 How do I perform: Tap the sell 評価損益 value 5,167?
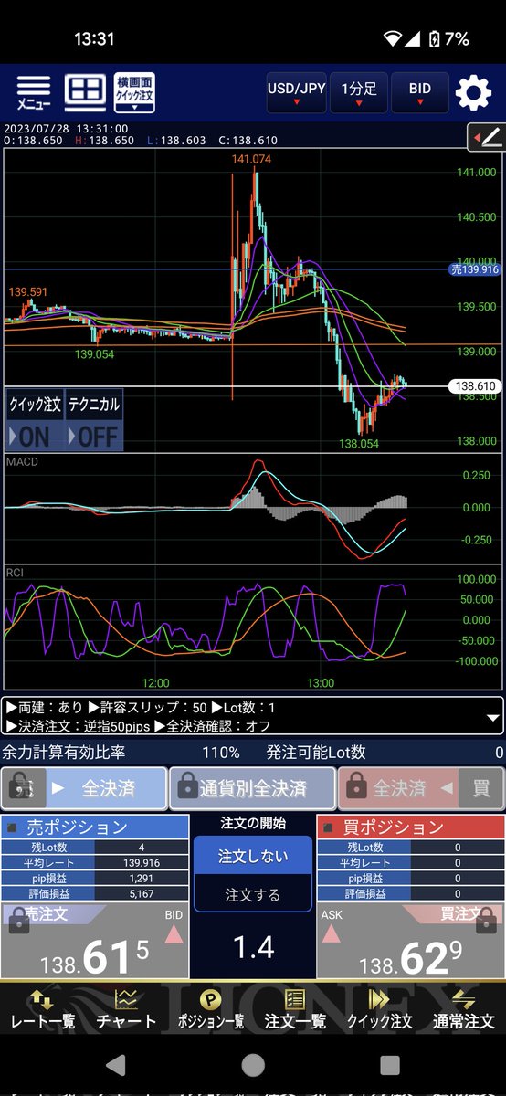142,892
